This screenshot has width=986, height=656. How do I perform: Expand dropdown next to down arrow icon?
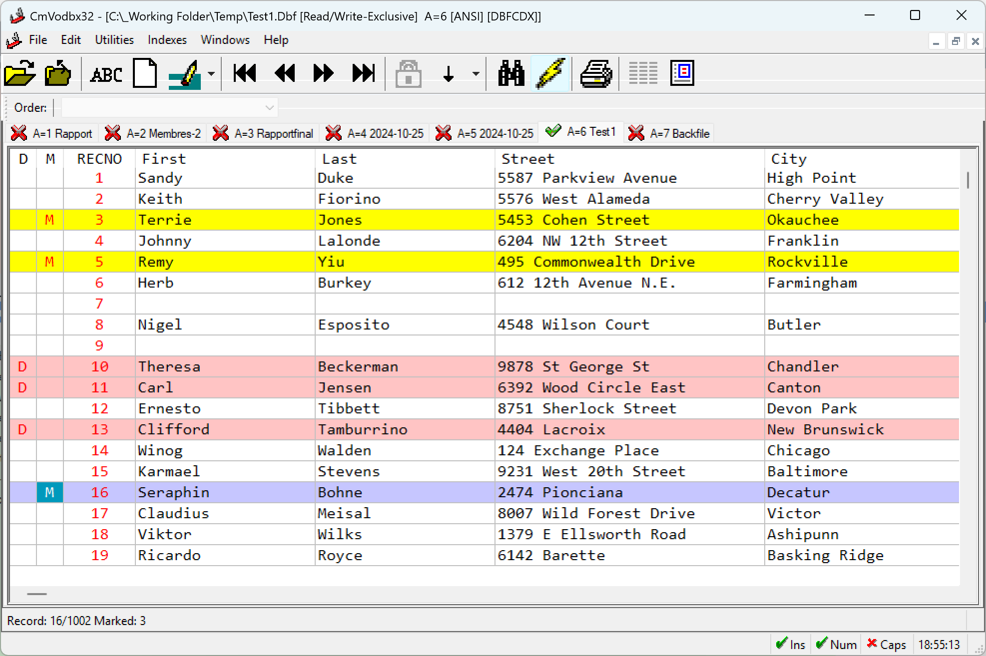point(476,74)
